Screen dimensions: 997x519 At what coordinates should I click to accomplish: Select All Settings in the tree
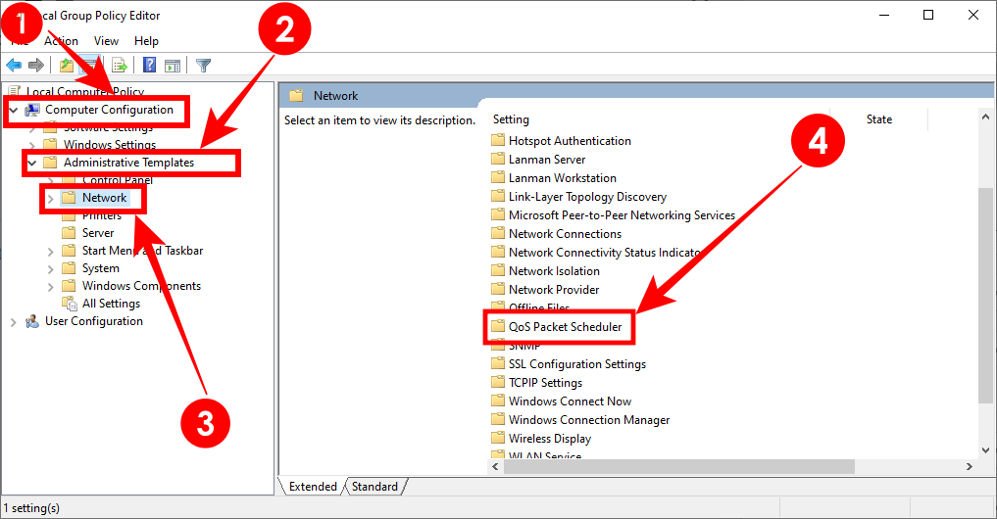point(112,304)
